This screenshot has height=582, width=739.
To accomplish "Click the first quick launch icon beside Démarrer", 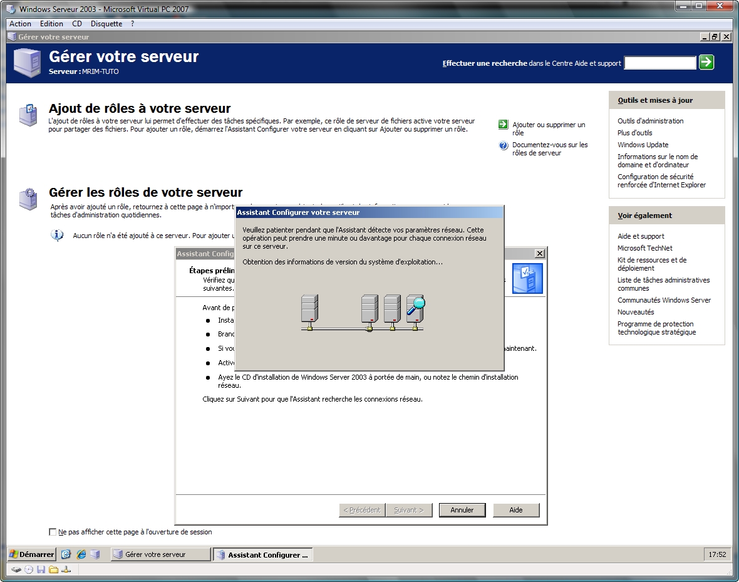I will 66,554.
